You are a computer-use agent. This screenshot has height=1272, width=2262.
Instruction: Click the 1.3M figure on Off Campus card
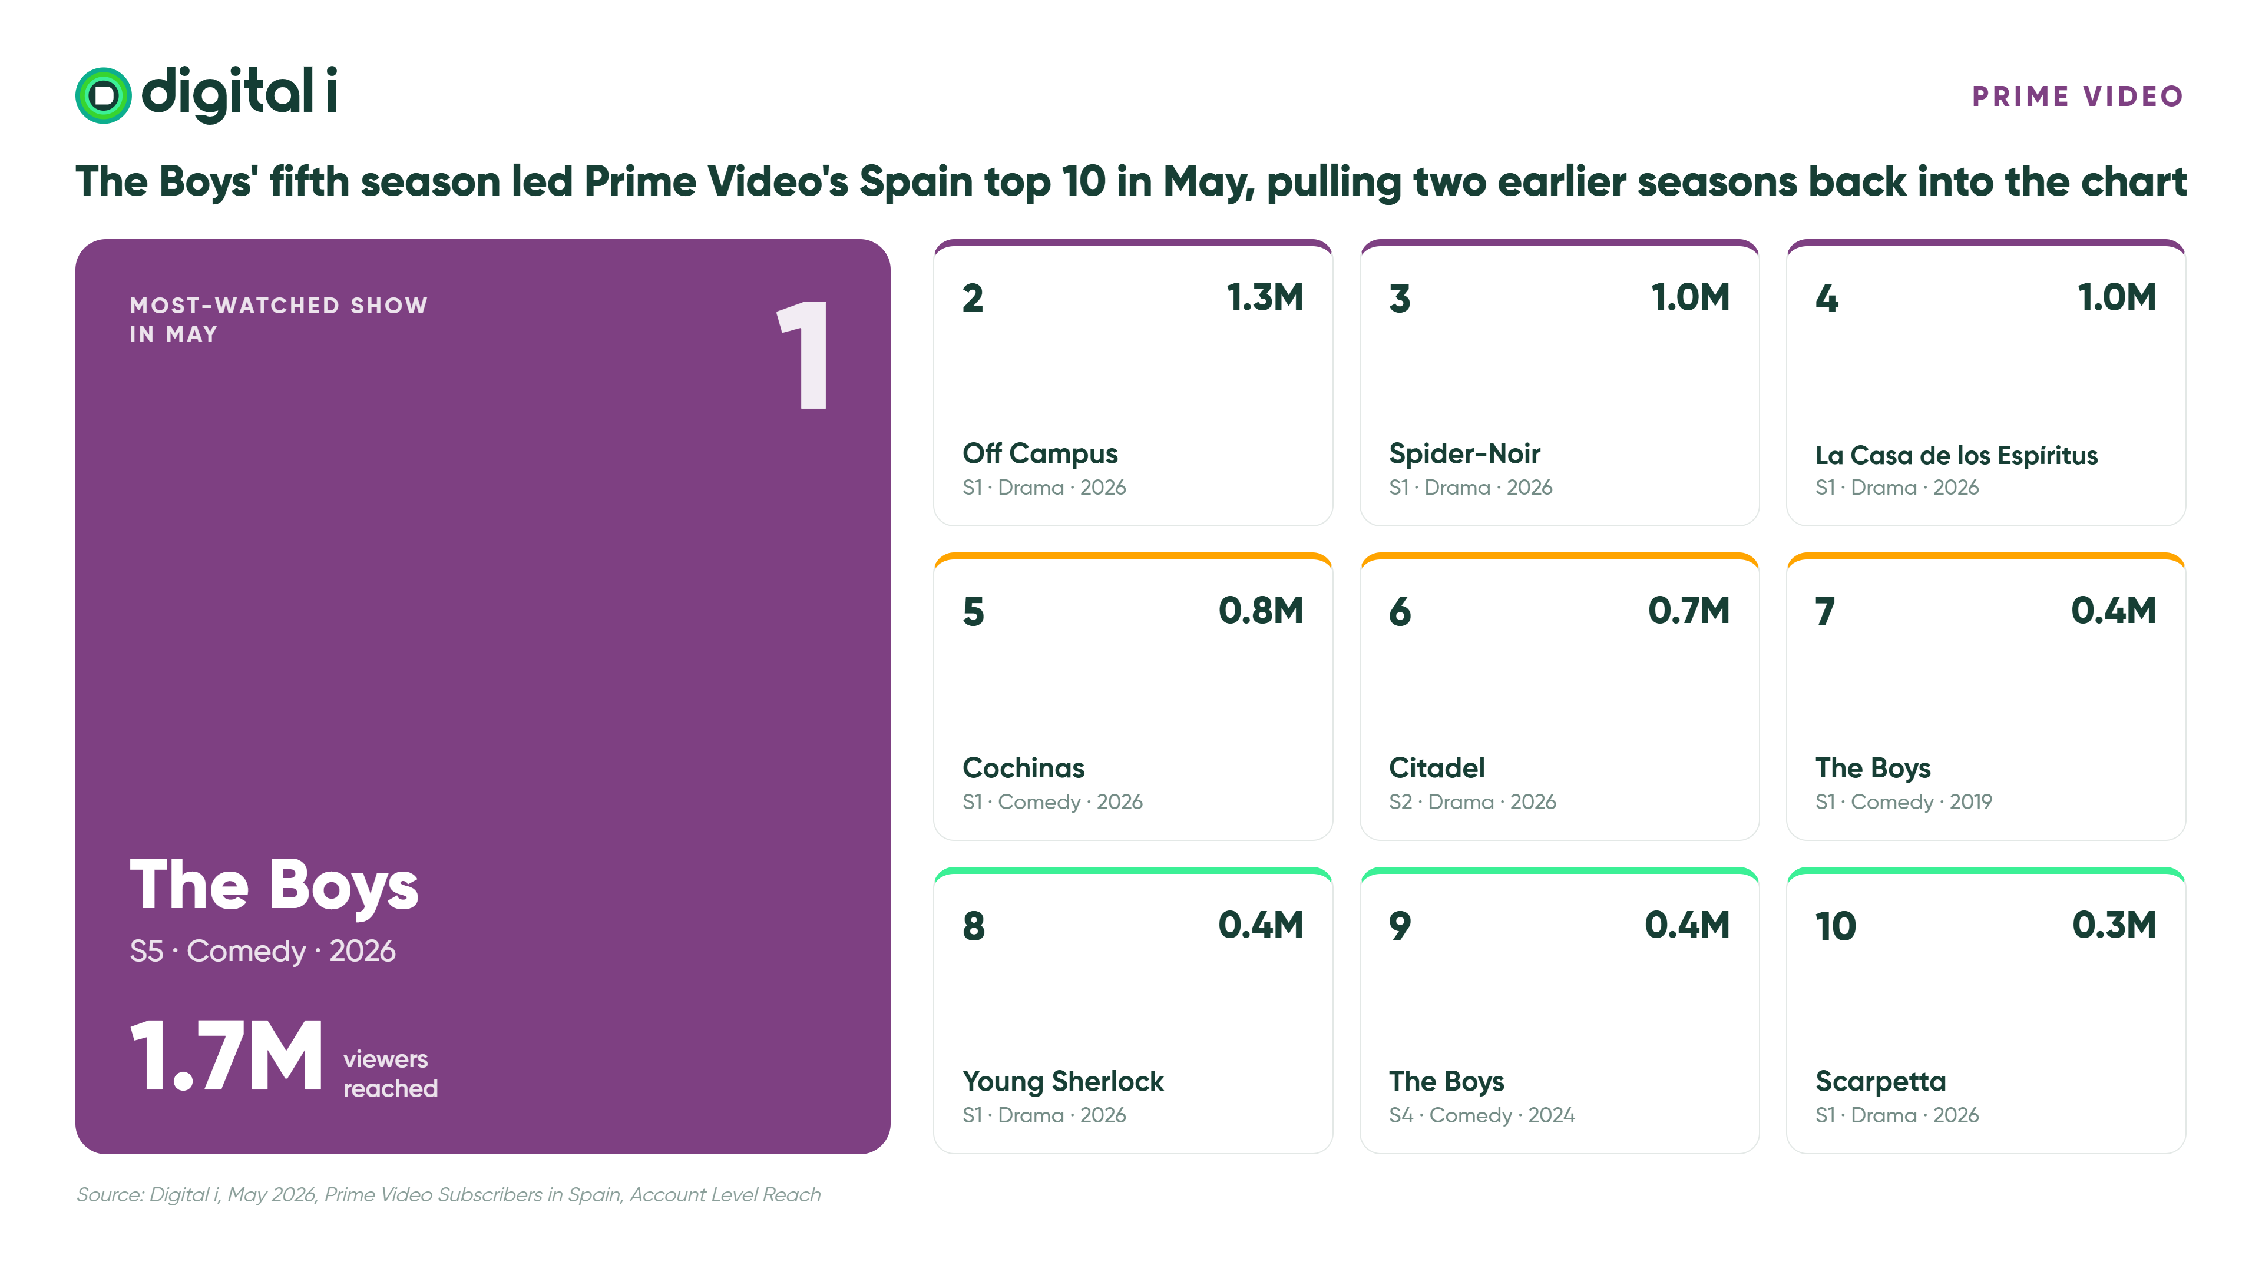pyautogui.click(x=1265, y=297)
